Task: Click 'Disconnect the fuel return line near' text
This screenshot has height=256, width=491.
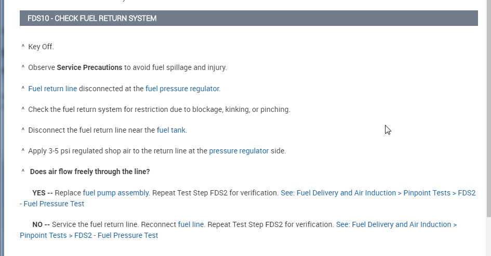Action: coord(91,130)
